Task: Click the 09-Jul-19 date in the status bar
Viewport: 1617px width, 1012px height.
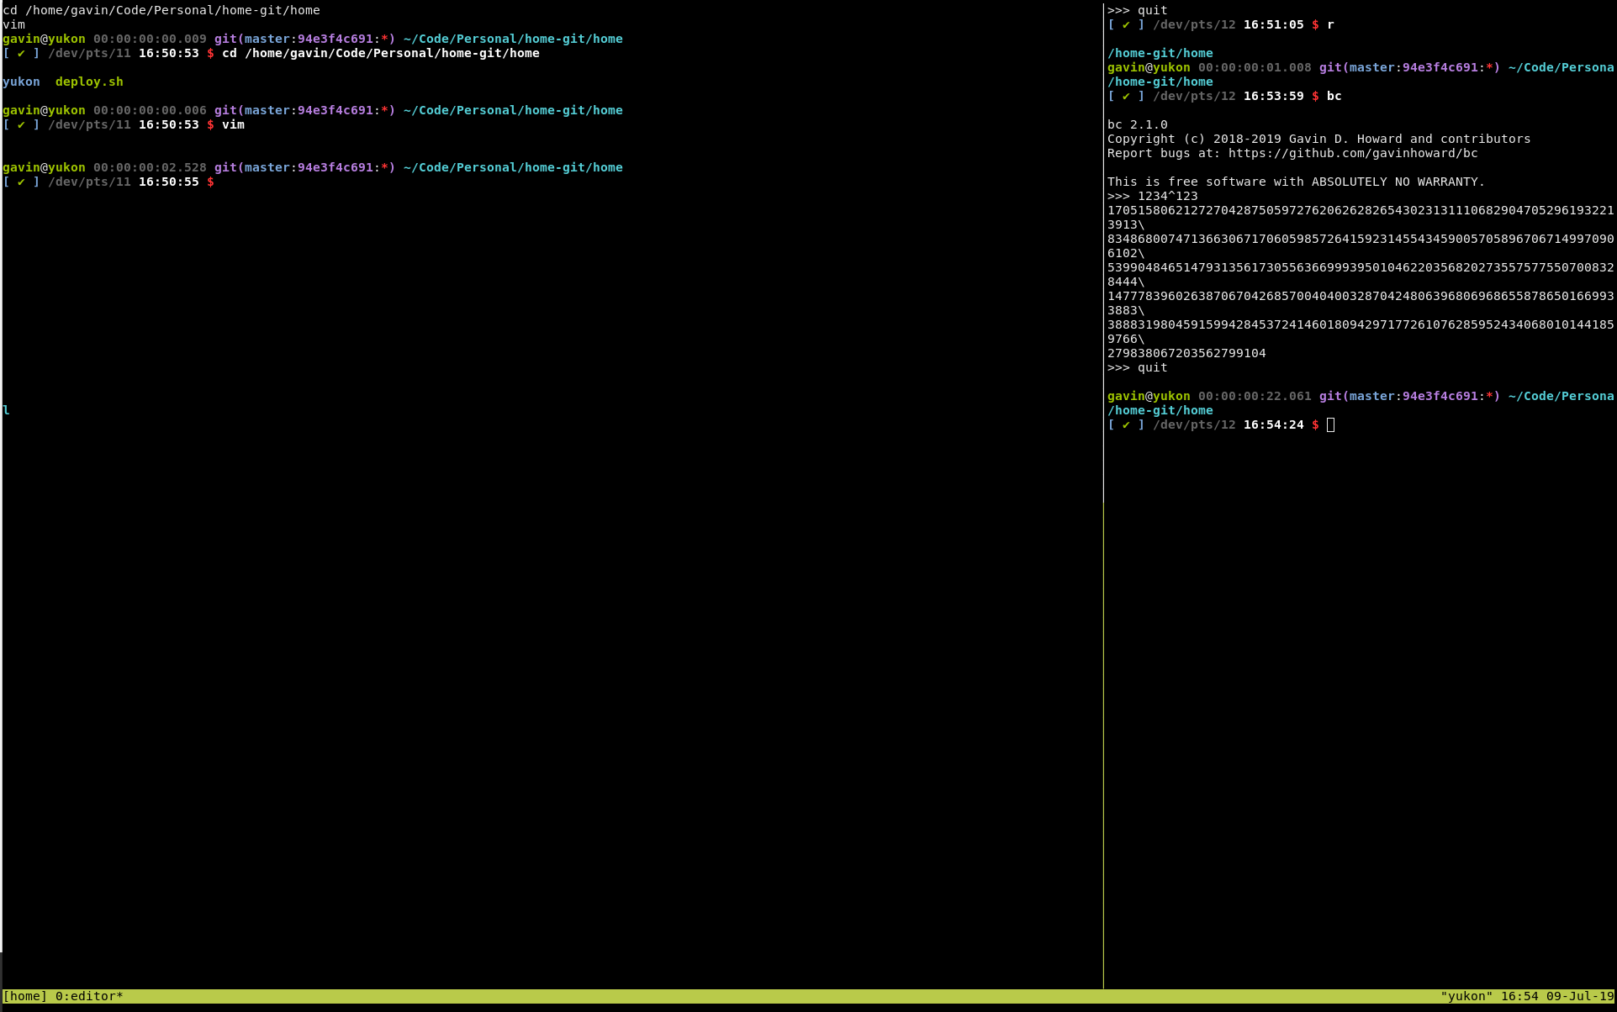Action: [x=1580, y=996]
